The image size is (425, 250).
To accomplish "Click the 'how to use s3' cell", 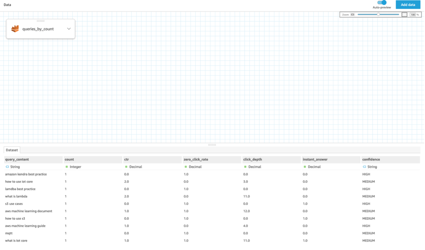I will coord(15,219).
